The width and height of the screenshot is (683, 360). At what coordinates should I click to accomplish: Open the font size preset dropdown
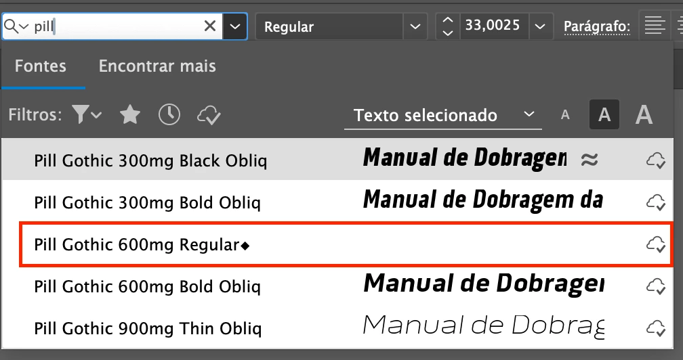pos(540,26)
